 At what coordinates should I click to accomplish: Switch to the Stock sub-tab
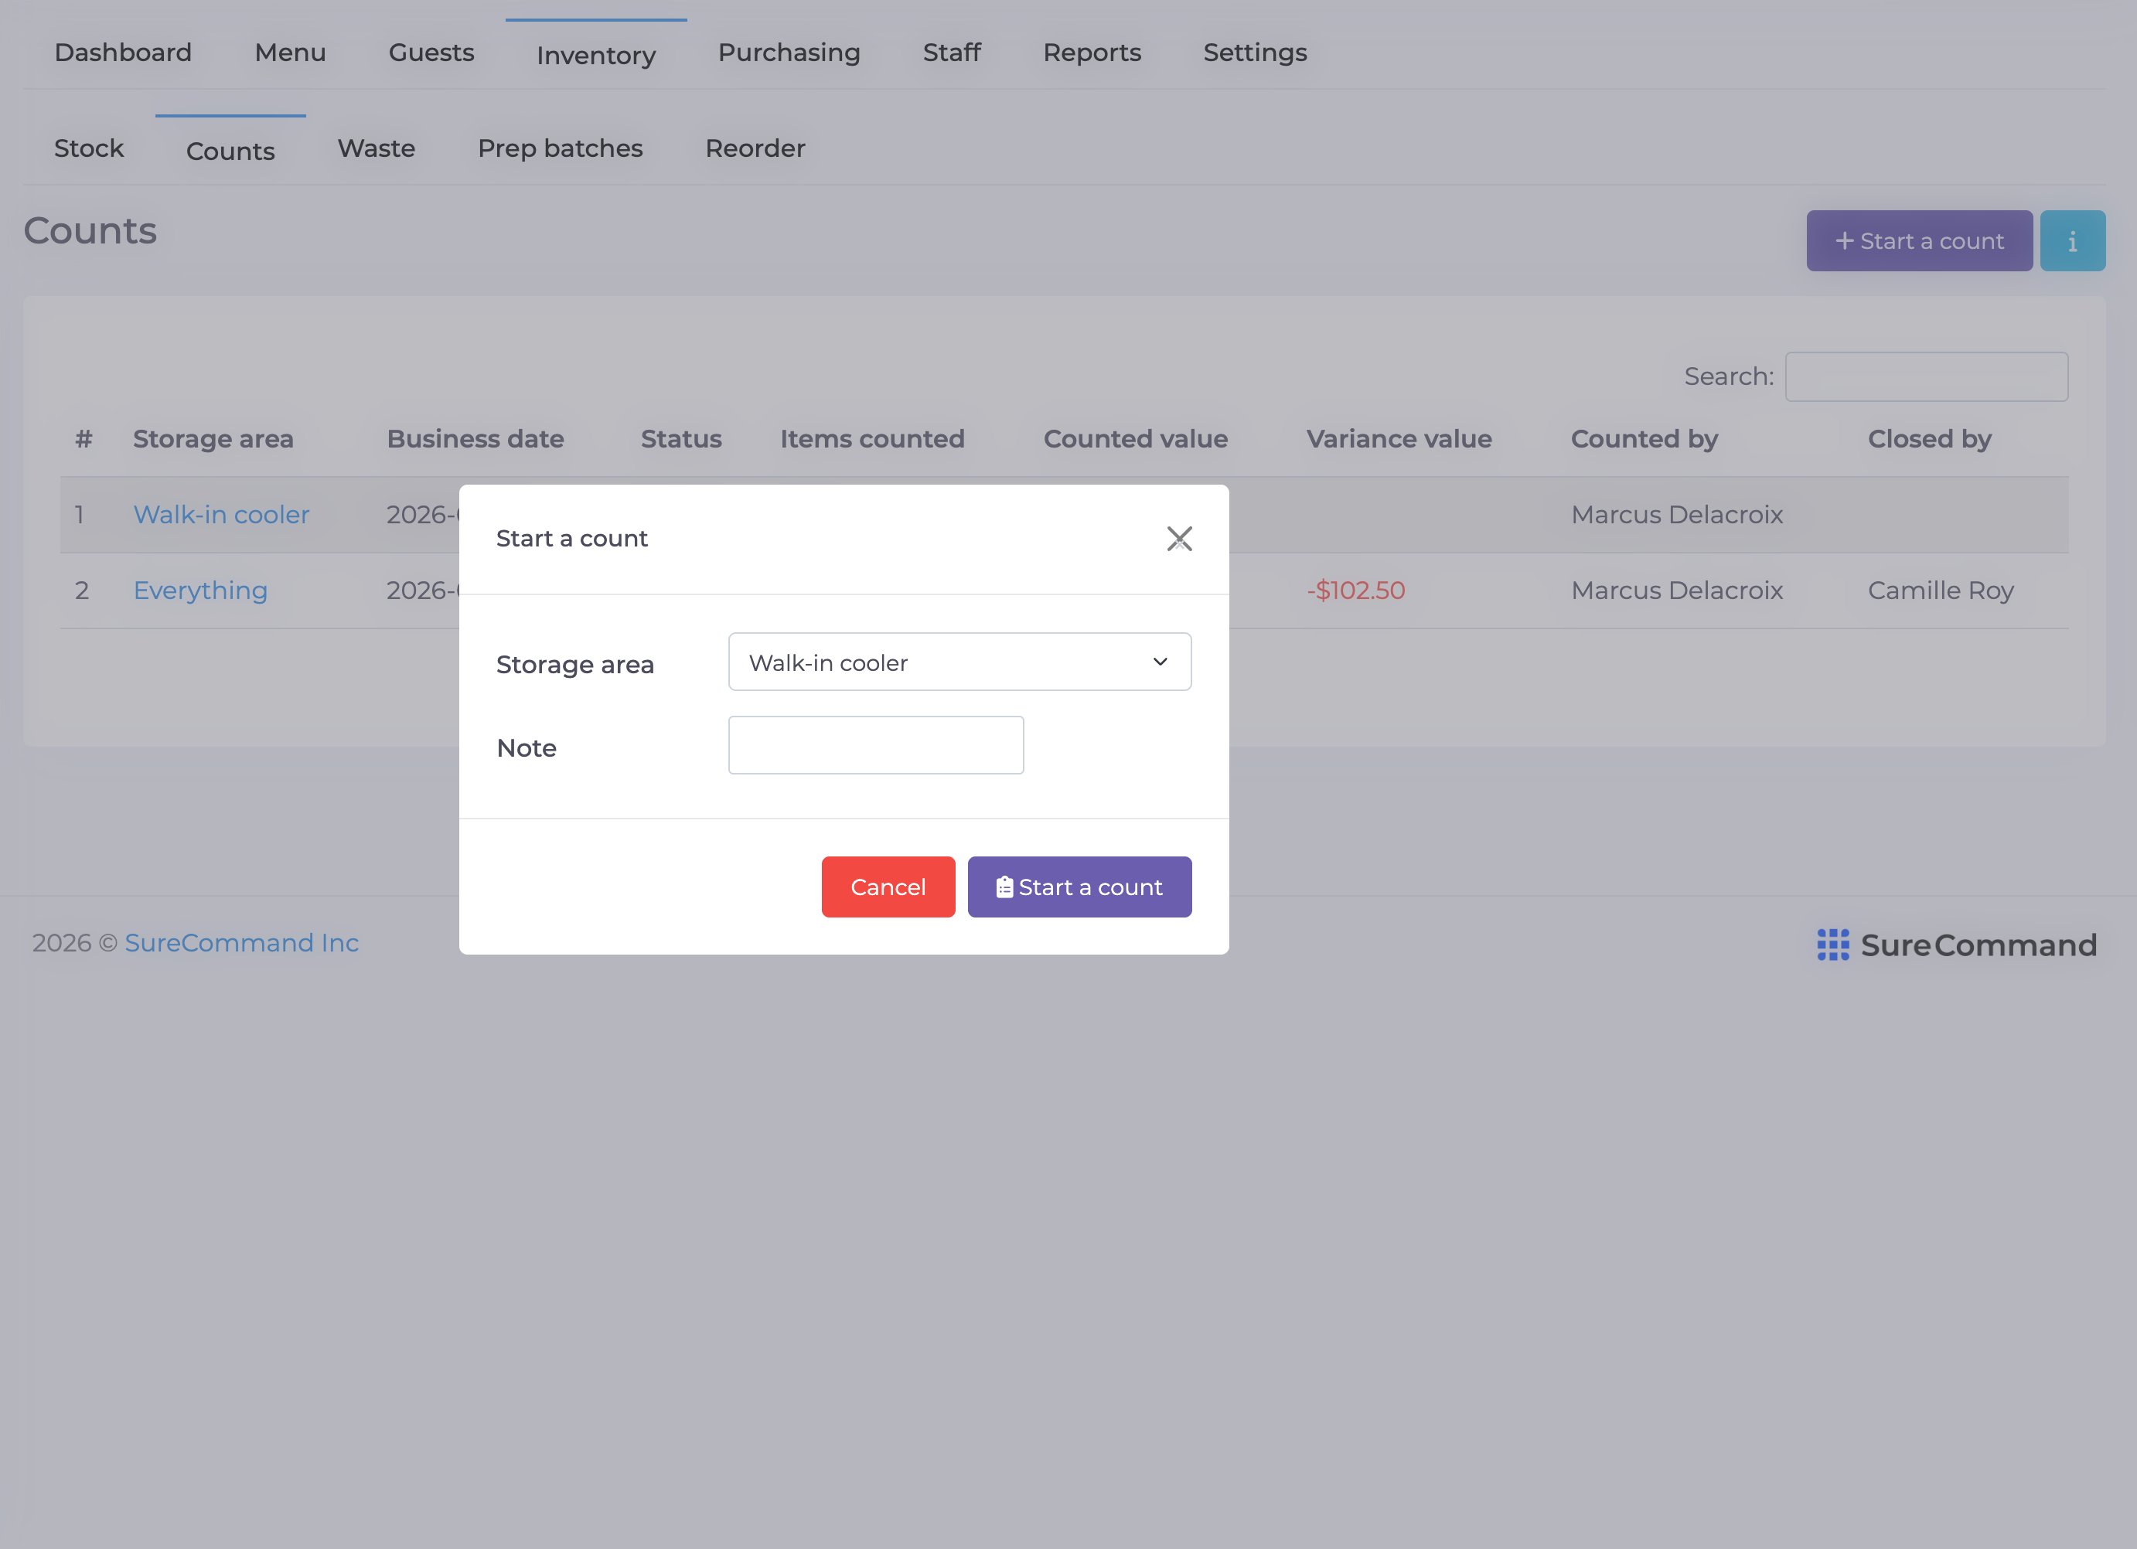89,149
